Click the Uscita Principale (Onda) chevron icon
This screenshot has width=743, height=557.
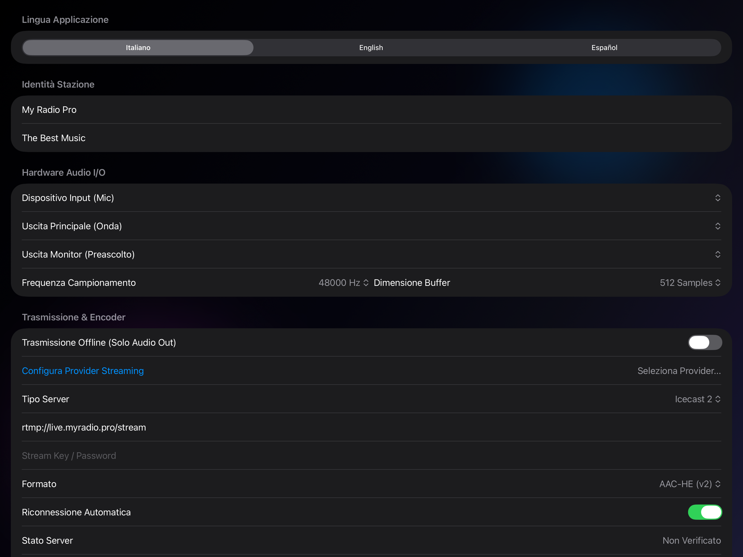[718, 226]
